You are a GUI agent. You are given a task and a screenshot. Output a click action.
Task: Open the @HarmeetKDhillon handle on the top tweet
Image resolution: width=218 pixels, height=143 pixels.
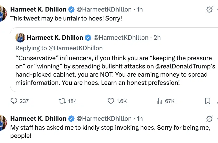(104, 10)
